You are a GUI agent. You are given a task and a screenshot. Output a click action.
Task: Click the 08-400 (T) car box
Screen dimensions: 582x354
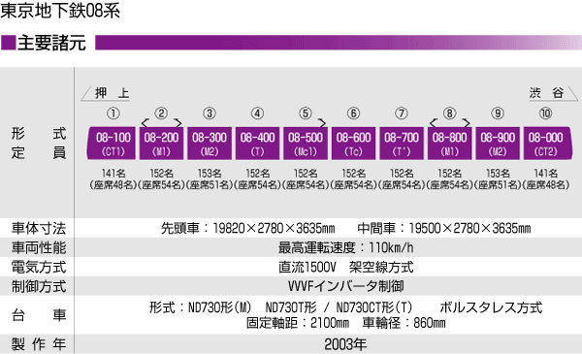click(257, 144)
